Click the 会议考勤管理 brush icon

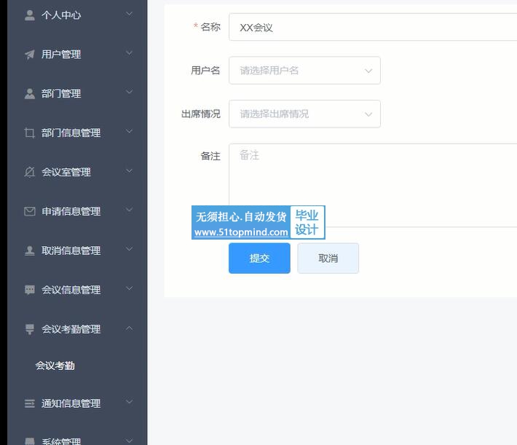(x=30, y=329)
